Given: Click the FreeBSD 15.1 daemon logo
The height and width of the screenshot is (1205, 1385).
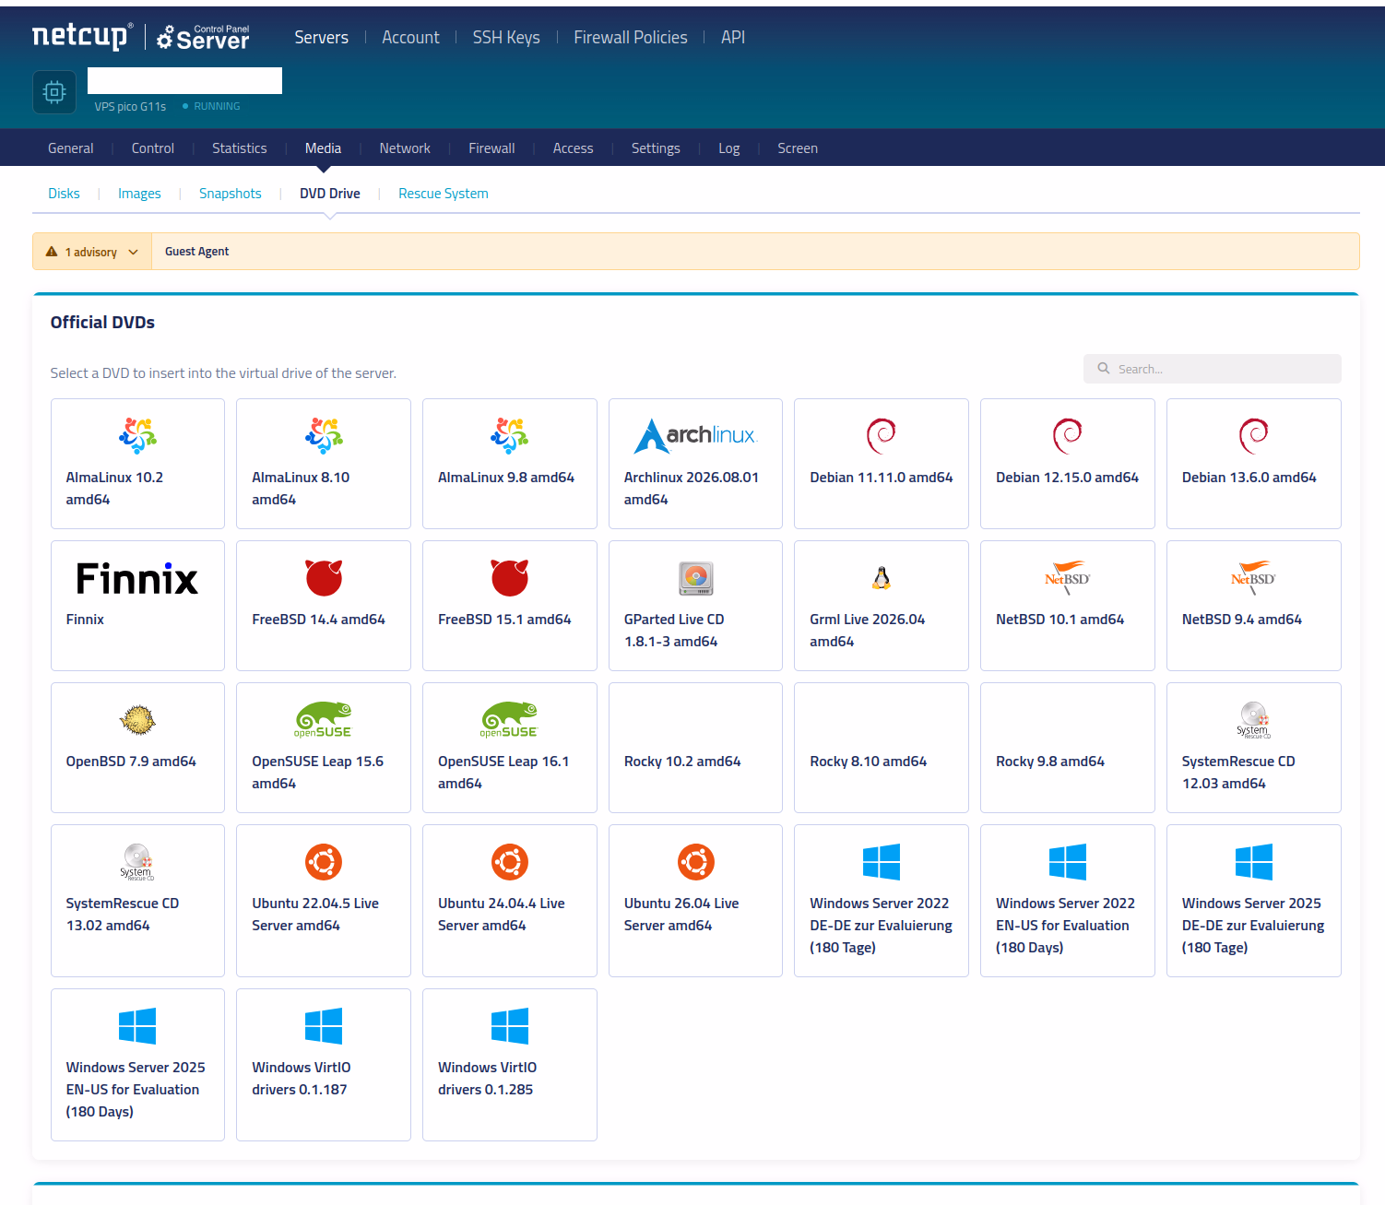Looking at the screenshot, I should 510,578.
